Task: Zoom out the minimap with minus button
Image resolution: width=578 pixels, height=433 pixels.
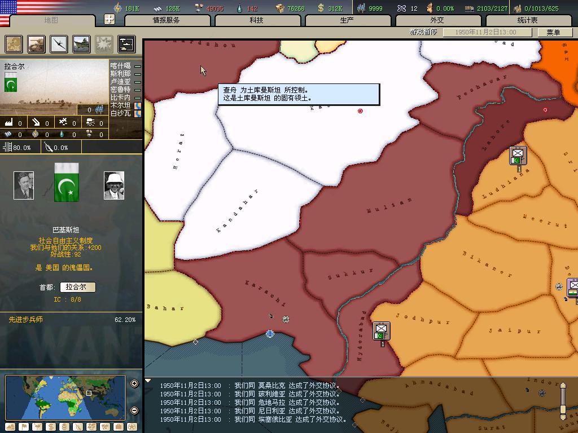Action: [134, 410]
